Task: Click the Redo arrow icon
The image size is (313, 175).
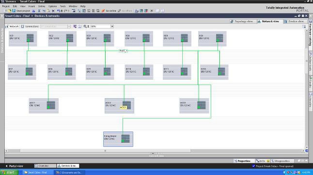Action: click(x=66, y=11)
